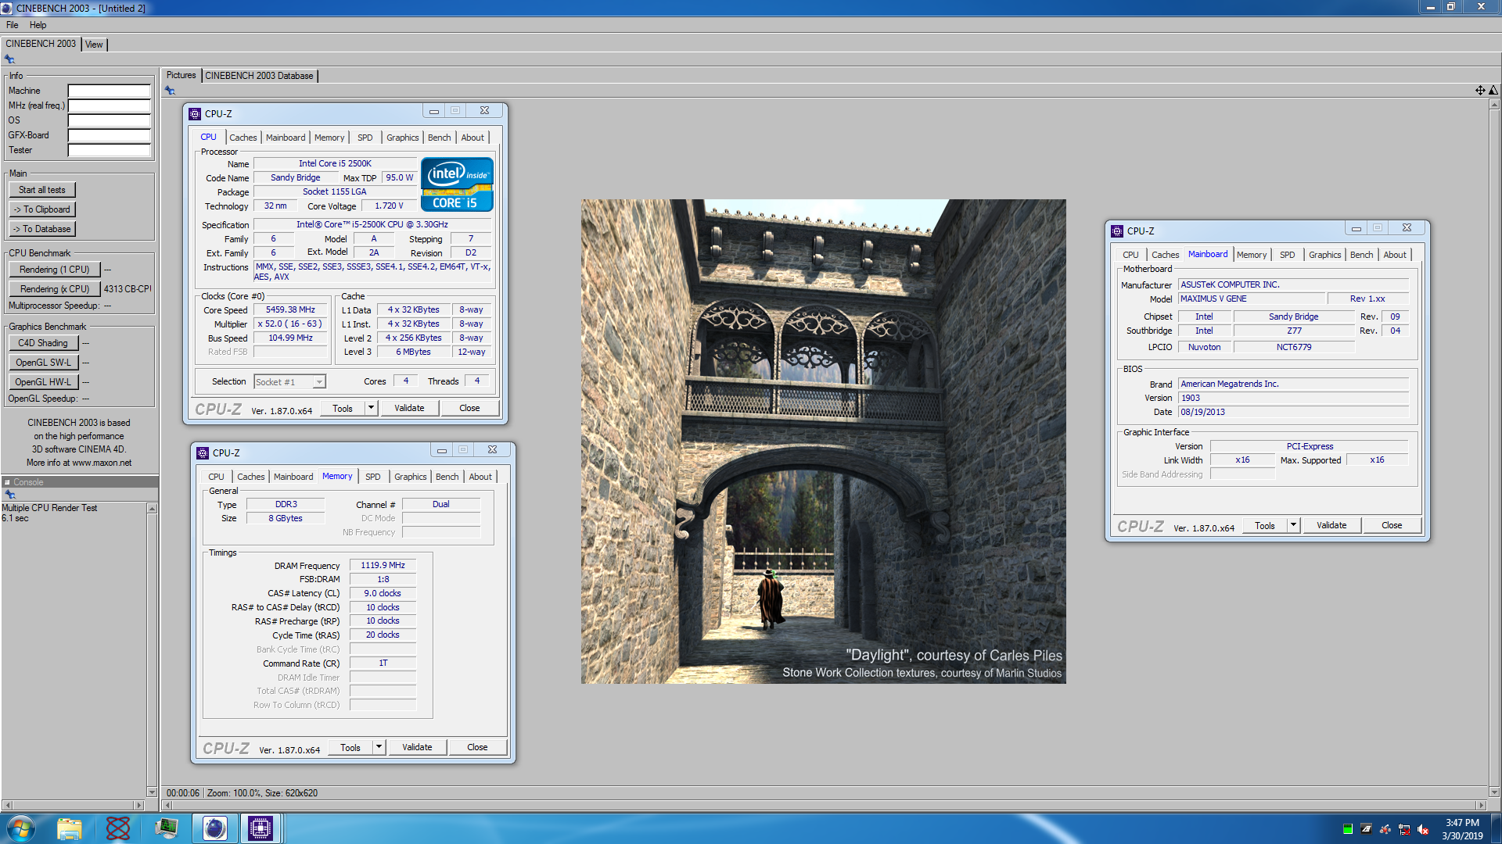Switch to the View tab
The height and width of the screenshot is (844, 1502).
[94, 45]
